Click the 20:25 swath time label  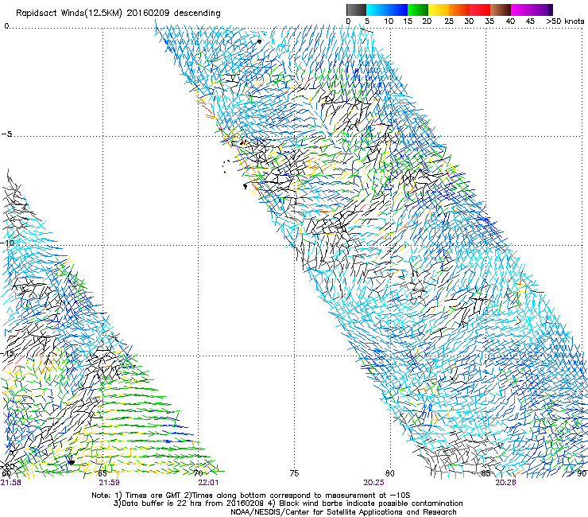coord(374,483)
